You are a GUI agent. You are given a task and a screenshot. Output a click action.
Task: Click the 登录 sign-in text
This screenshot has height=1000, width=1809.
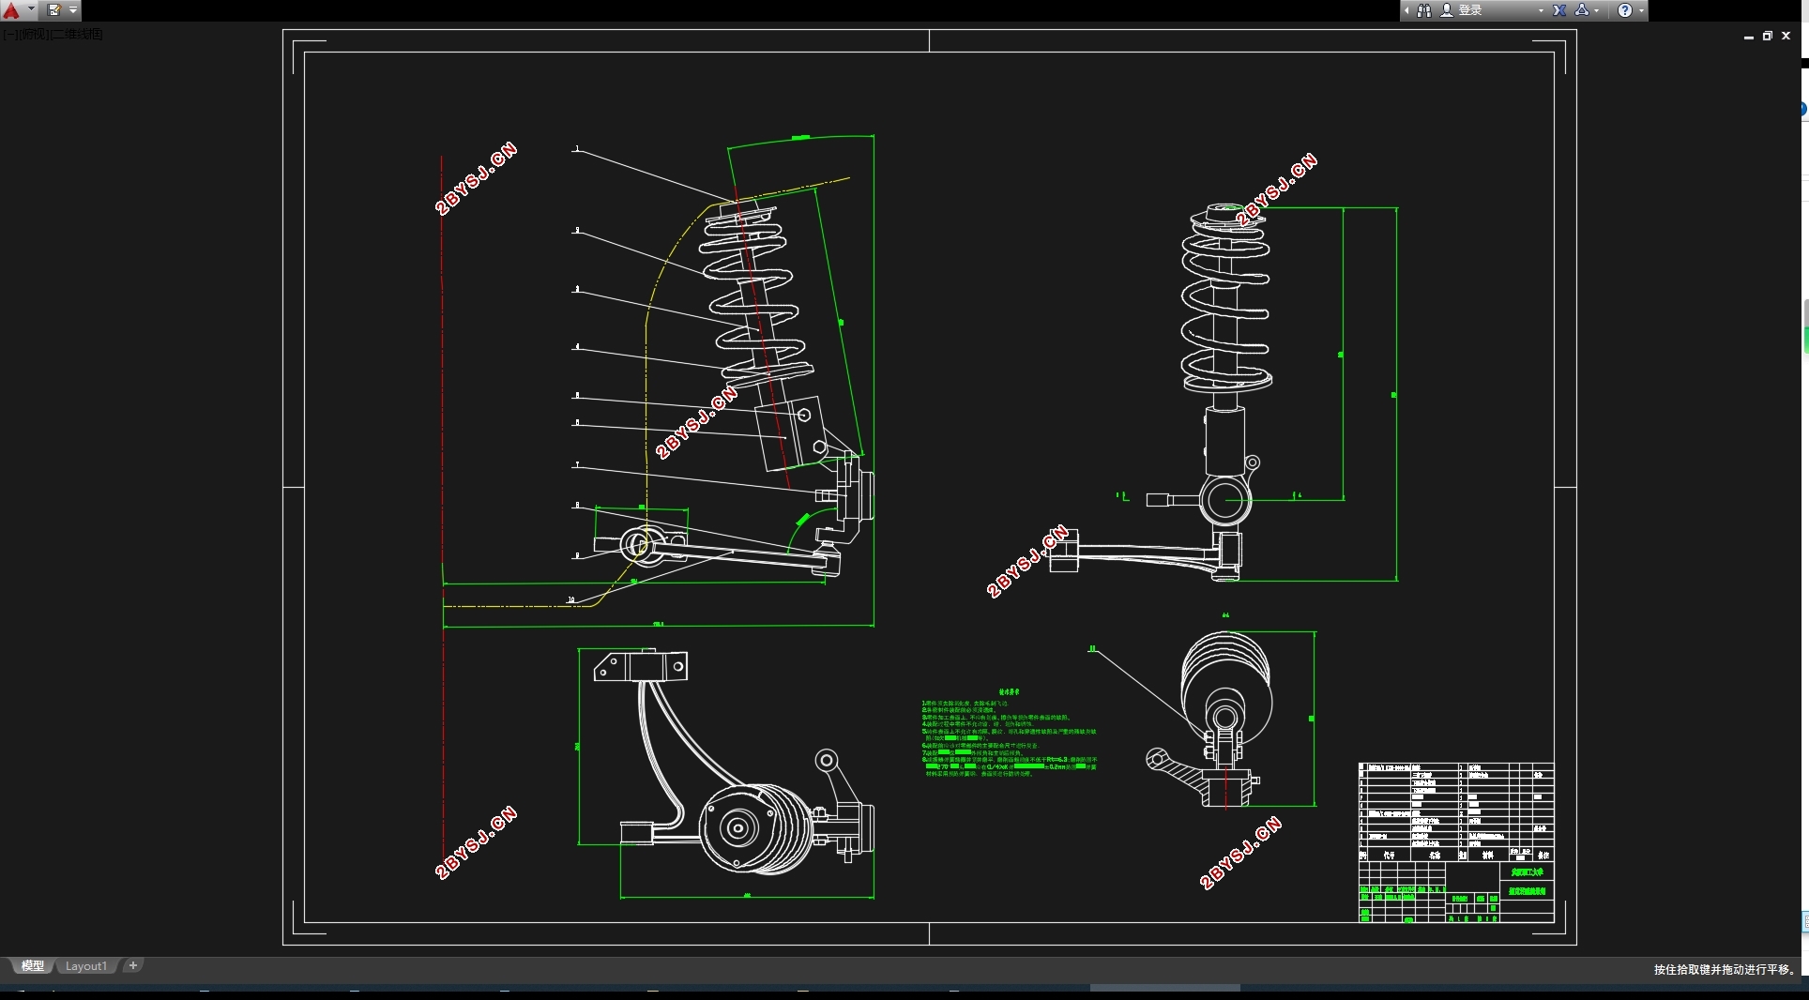(x=1470, y=10)
